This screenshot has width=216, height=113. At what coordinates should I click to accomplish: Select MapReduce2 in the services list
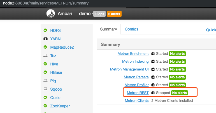click(x=62, y=47)
